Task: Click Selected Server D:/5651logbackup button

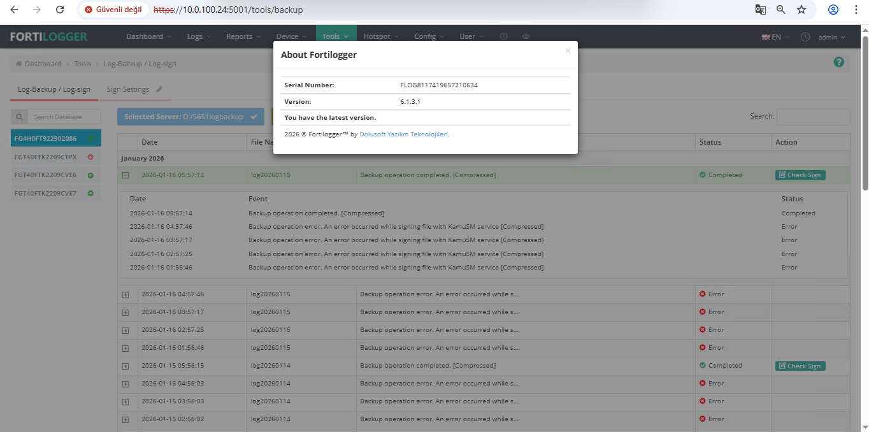Action: tap(190, 117)
